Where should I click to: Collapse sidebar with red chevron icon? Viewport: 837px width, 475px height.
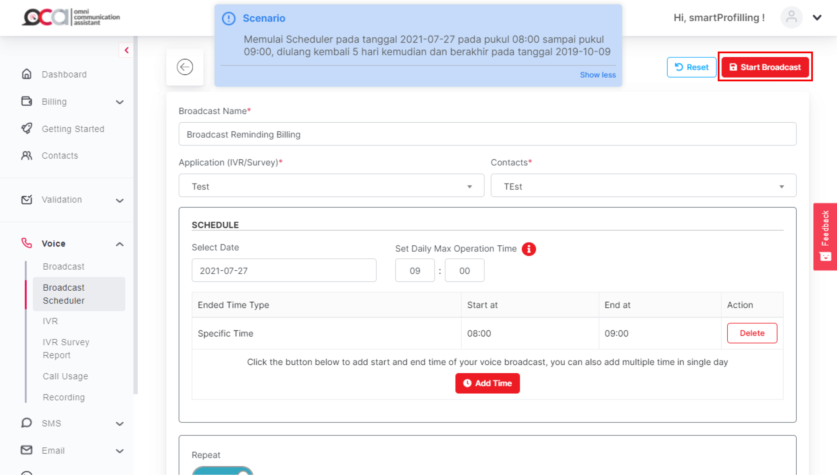pyautogui.click(x=126, y=50)
